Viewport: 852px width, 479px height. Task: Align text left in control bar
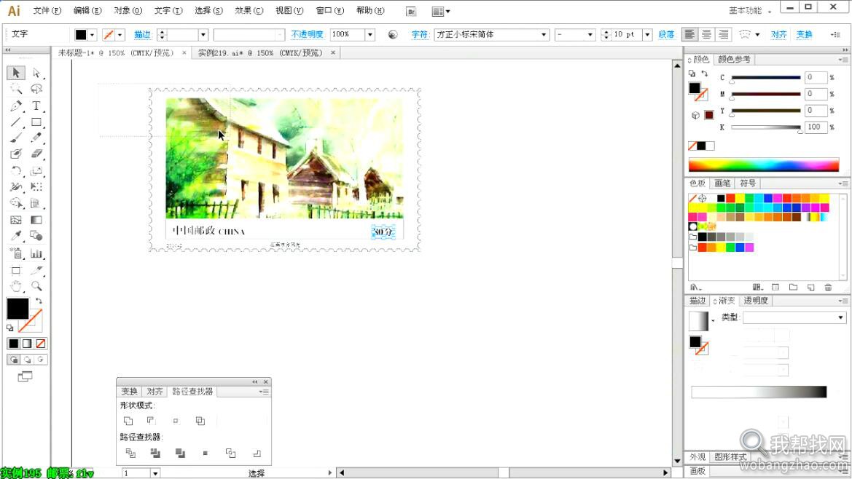tap(689, 34)
